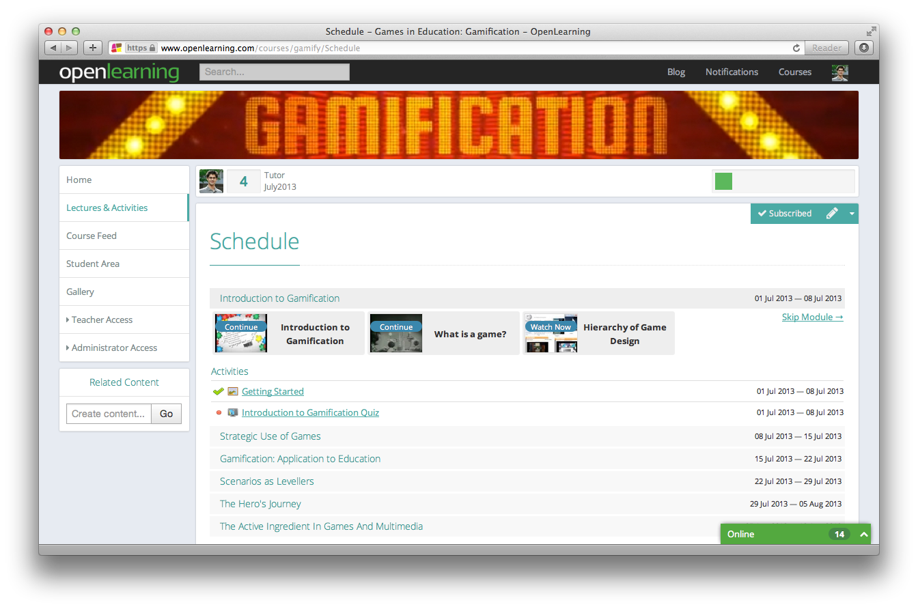Open the Introduction to Gamification Quiz link

(x=310, y=412)
